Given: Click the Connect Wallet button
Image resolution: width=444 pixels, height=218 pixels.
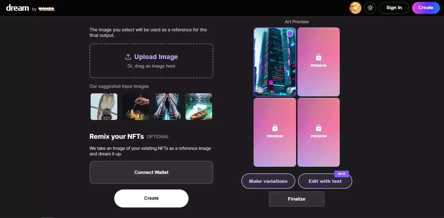Looking at the screenshot, I should pyautogui.click(x=151, y=172).
